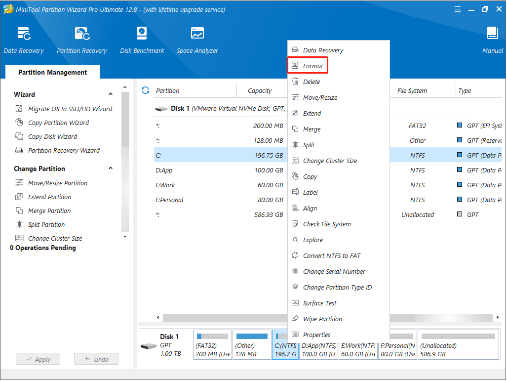The image size is (507, 381).
Task: Start the Copy Disk Wizard
Action: 46,136
